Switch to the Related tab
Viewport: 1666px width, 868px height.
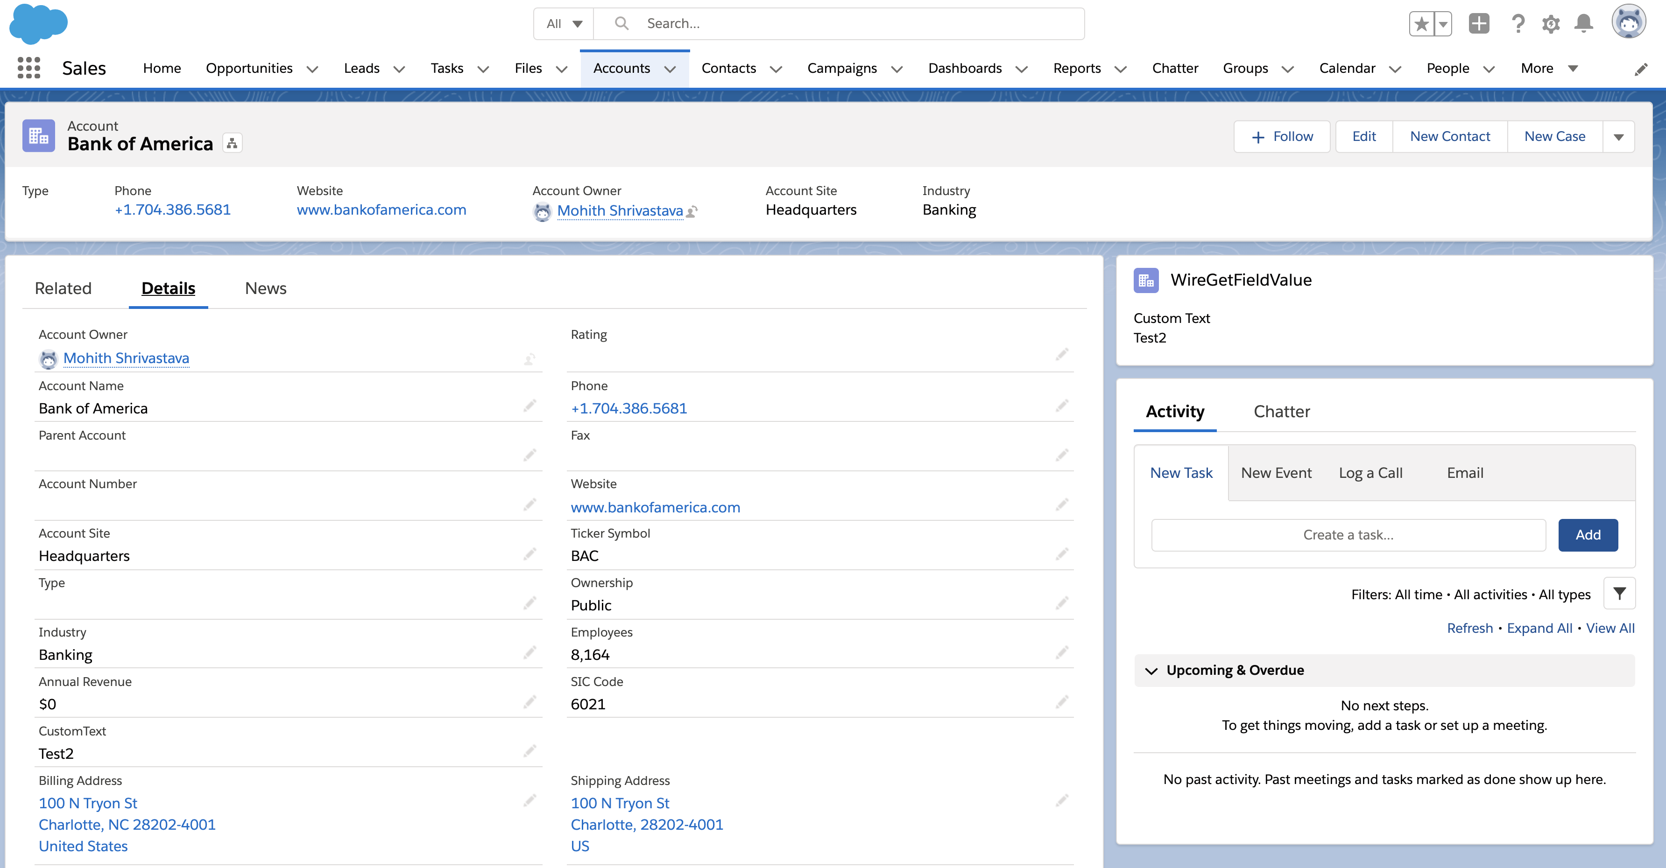click(x=64, y=288)
